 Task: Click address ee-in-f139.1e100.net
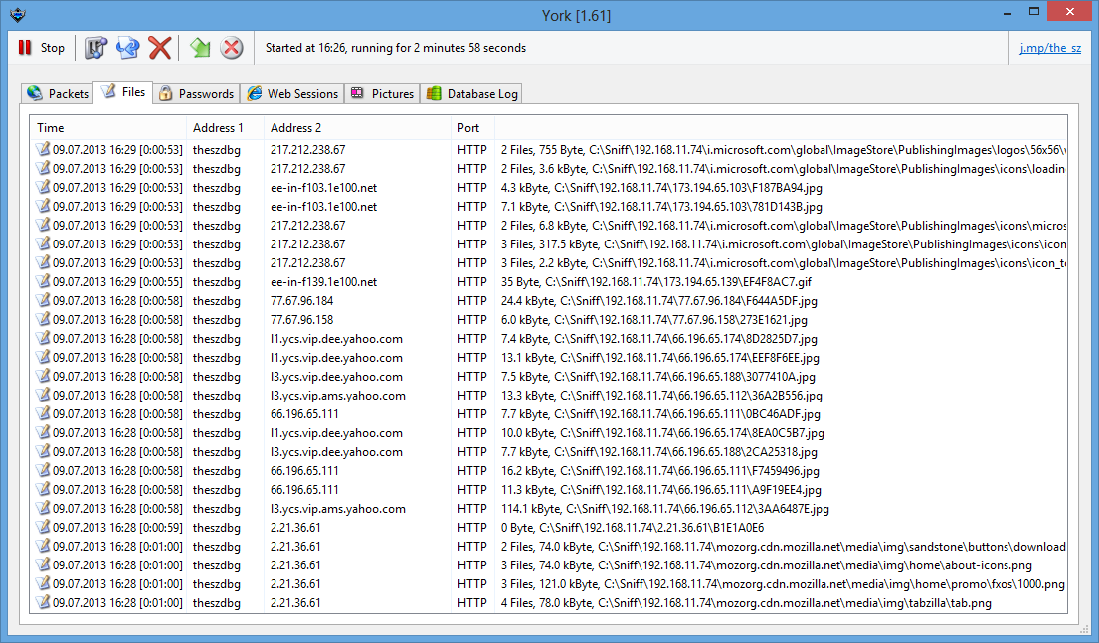pyautogui.click(x=324, y=282)
